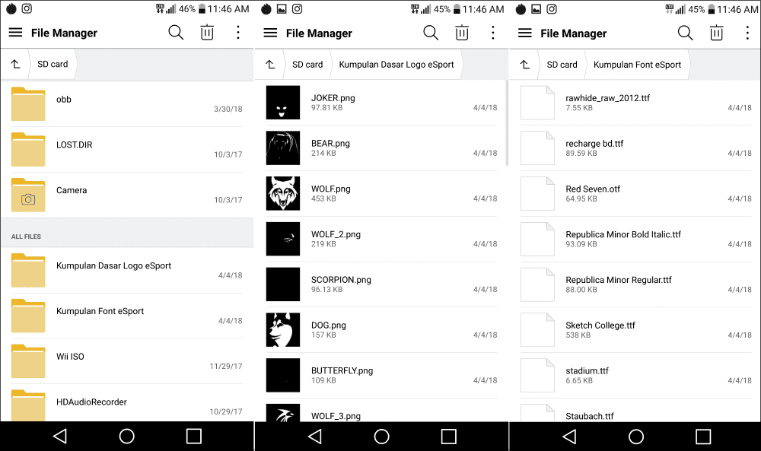Tap search icon in Font eSport screen
761x451 pixels.
point(685,33)
